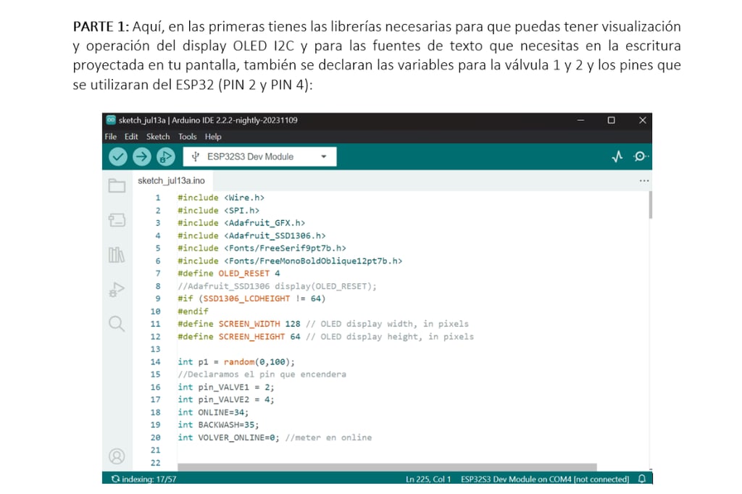Viewport: 742px width, 494px height.
Task: Open the Boards Manager sidebar icon
Action: pos(117,220)
